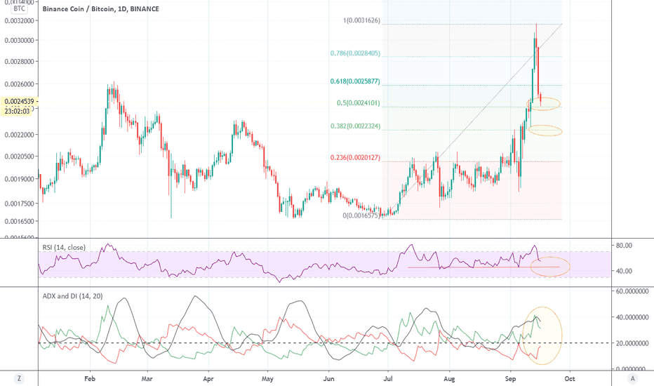This screenshot has width=654, height=386.
Task: Click the 0.0019000 price axis label
Action: (x=19, y=179)
